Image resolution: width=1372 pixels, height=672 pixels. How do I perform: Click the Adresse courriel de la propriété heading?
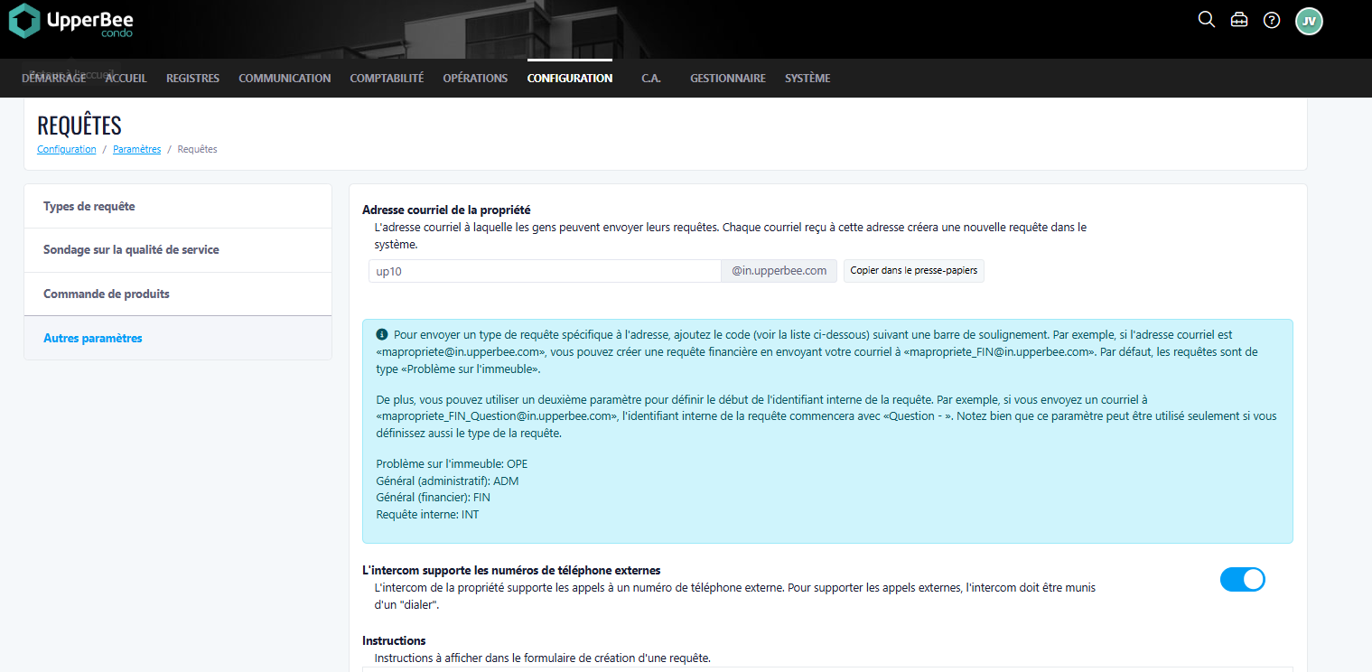tap(446, 210)
